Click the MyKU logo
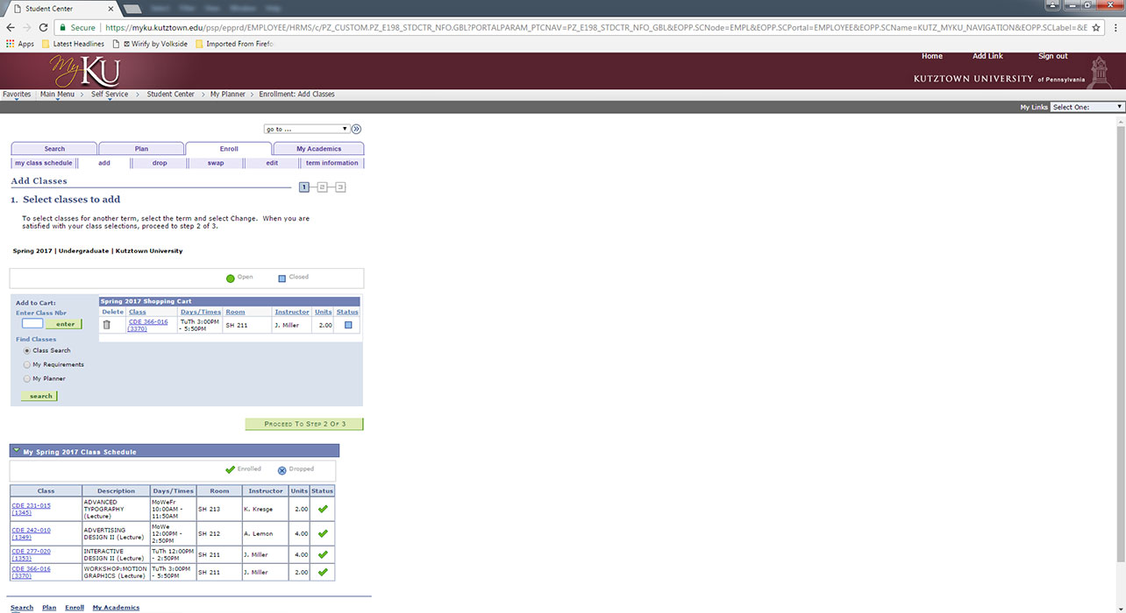This screenshot has height=613, width=1126. tap(84, 72)
